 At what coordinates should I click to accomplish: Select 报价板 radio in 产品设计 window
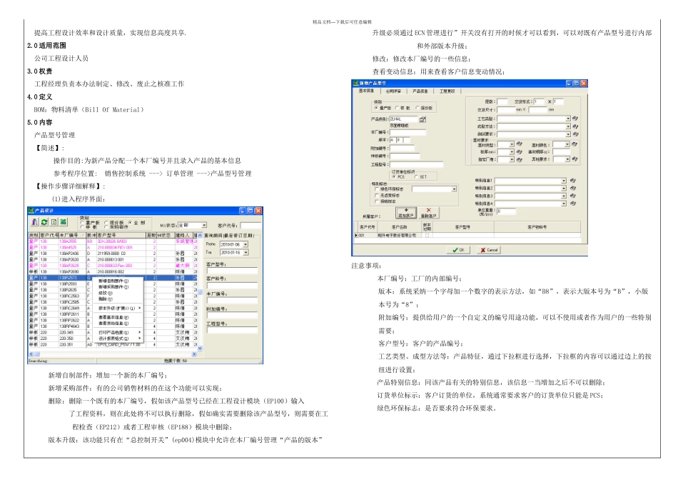[x=106, y=222]
